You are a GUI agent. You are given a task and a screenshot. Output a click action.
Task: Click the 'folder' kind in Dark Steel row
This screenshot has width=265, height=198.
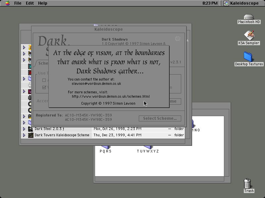(179, 129)
